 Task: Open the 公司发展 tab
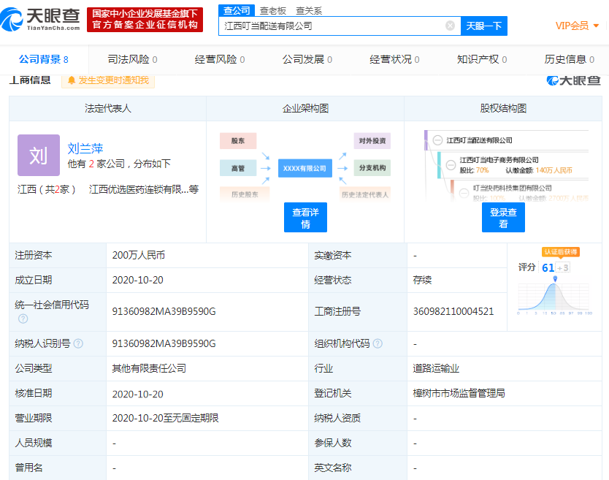point(307,59)
